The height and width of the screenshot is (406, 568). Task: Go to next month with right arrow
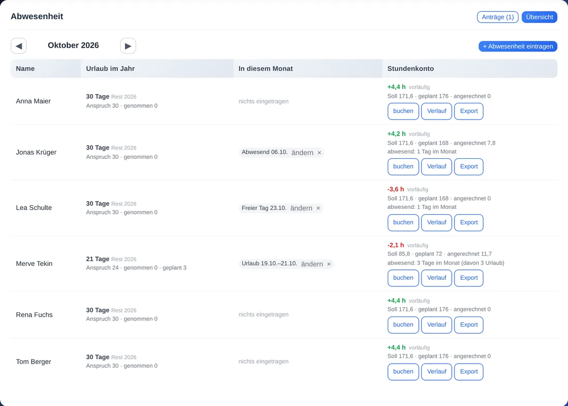128,46
